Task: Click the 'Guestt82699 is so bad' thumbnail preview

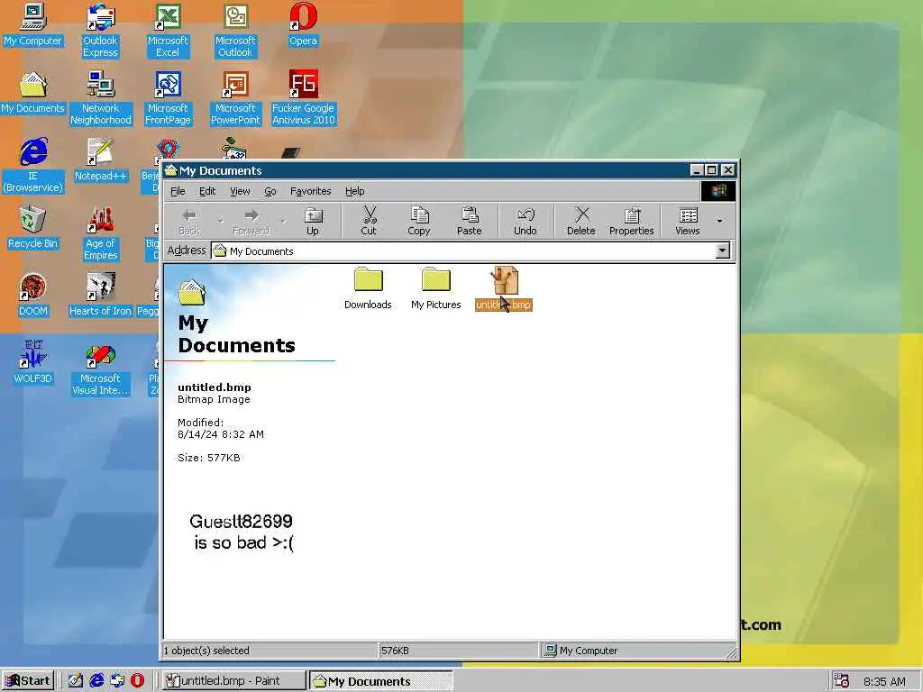Action: coord(242,532)
